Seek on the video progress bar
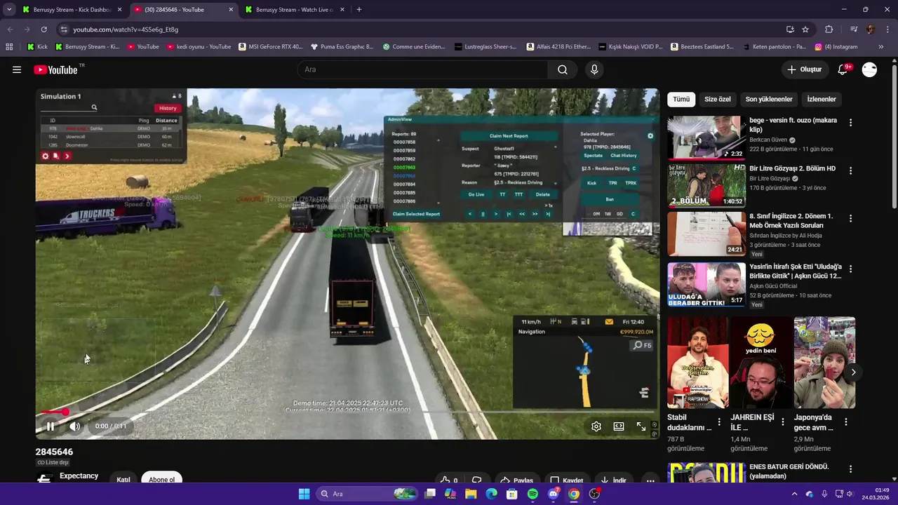Screen dimensions: 898x505 point(347,412)
